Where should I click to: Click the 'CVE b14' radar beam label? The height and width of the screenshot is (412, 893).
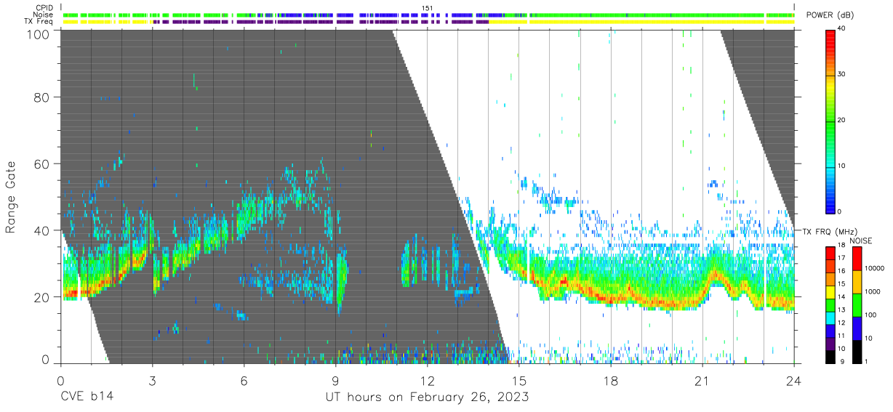tap(87, 397)
